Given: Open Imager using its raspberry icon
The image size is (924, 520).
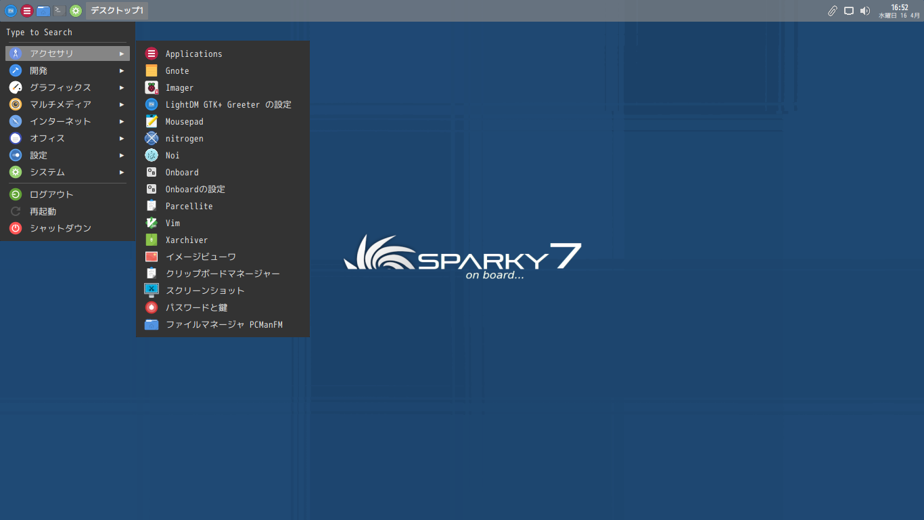Looking at the screenshot, I should [x=152, y=87].
